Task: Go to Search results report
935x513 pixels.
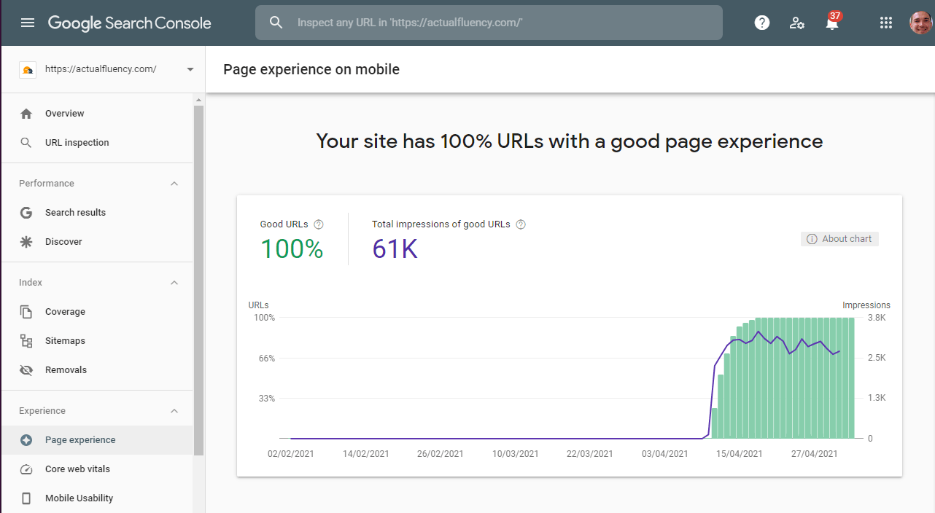Action: tap(97, 213)
